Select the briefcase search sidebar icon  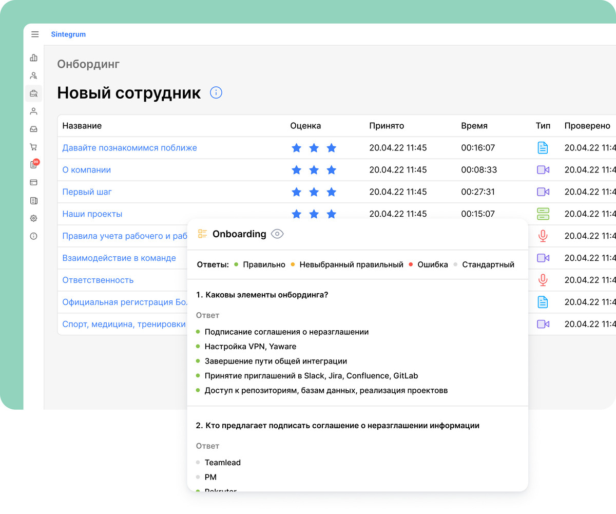(x=34, y=93)
